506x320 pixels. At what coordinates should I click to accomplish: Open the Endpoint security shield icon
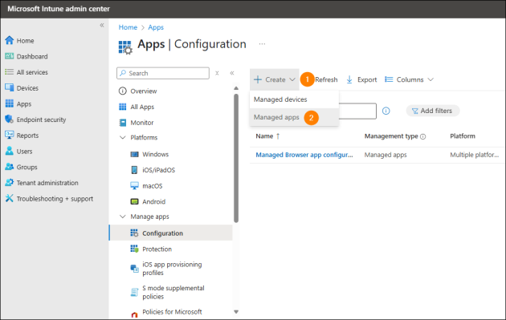click(10, 119)
